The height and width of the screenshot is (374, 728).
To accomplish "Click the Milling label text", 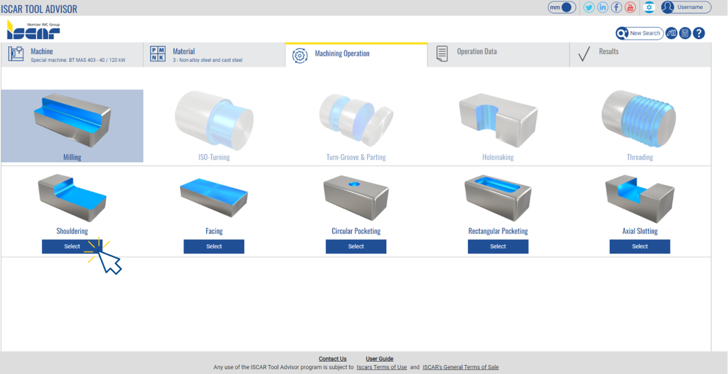I will [x=72, y=157].
